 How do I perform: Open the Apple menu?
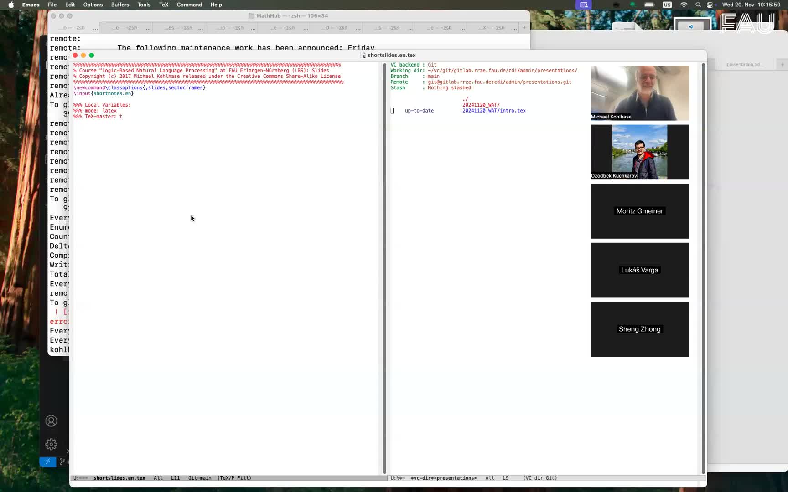click(x=10, y=5)
